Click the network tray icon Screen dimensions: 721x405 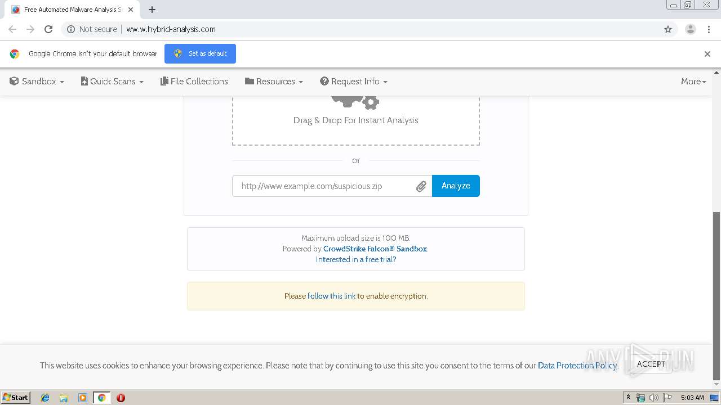click(640, 398)
